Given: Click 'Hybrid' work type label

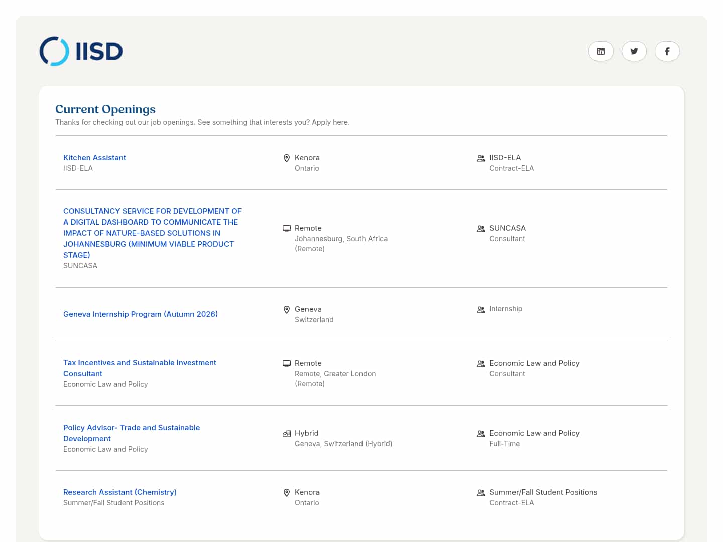Looking at the screenshot, I should [x=307, y=433].
